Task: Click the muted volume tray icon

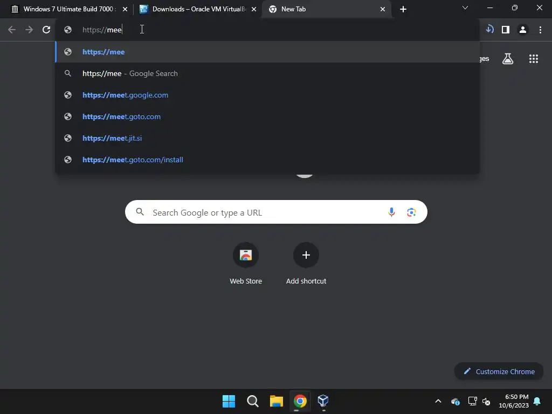Action: pyautogui.click(x=486, y=401)
